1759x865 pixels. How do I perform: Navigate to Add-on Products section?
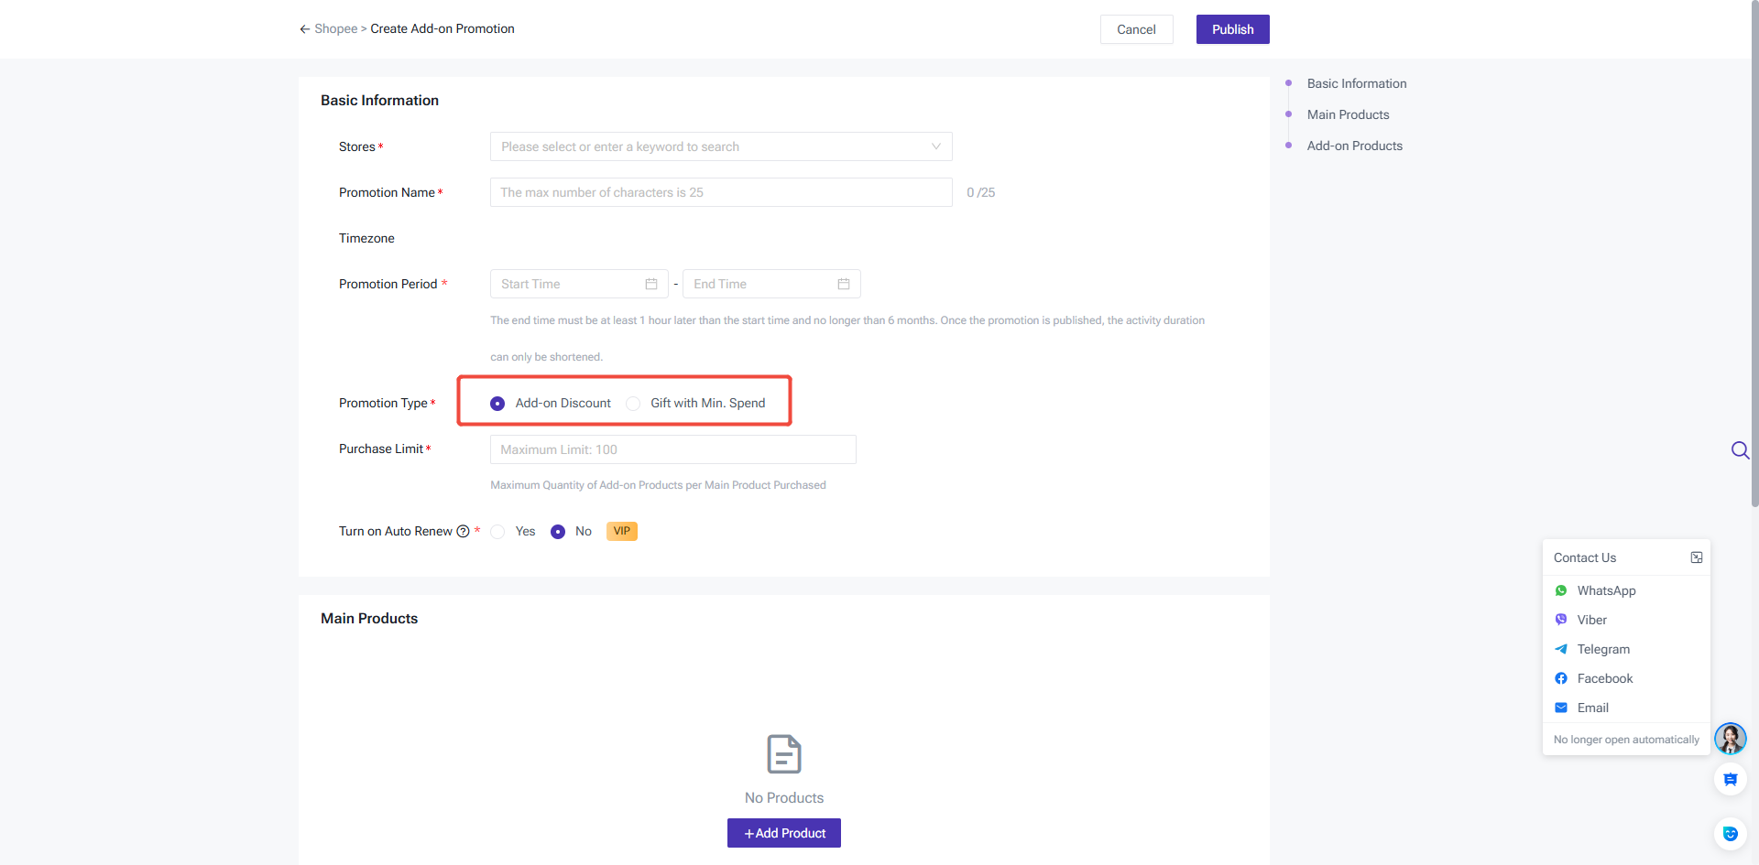pyautogui.click(x=1354, y=146)
